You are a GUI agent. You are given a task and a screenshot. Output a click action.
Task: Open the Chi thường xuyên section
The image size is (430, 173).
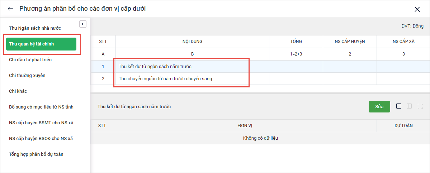pos(27,75)
